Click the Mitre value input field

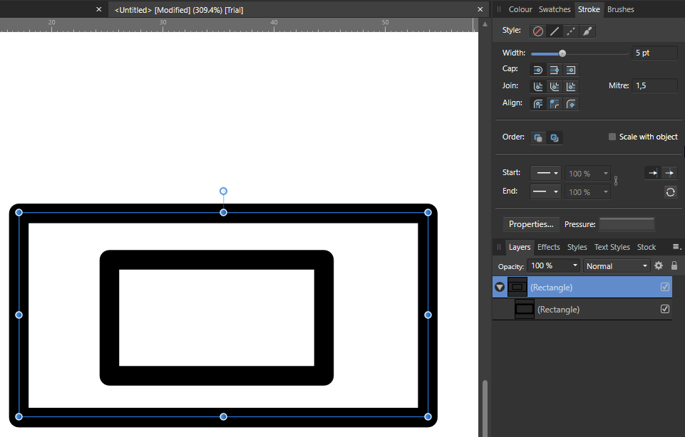point(654,85)
